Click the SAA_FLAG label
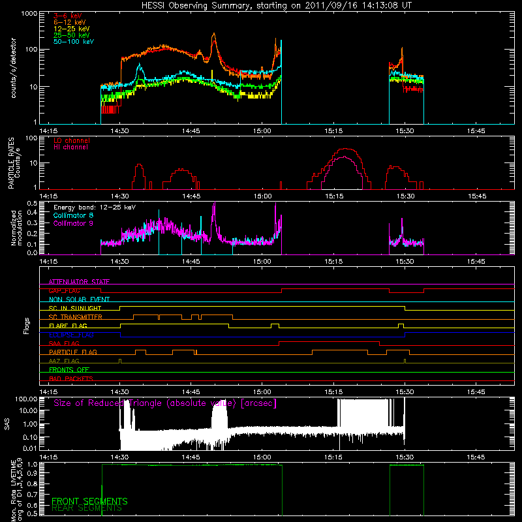 pos(64,344)
